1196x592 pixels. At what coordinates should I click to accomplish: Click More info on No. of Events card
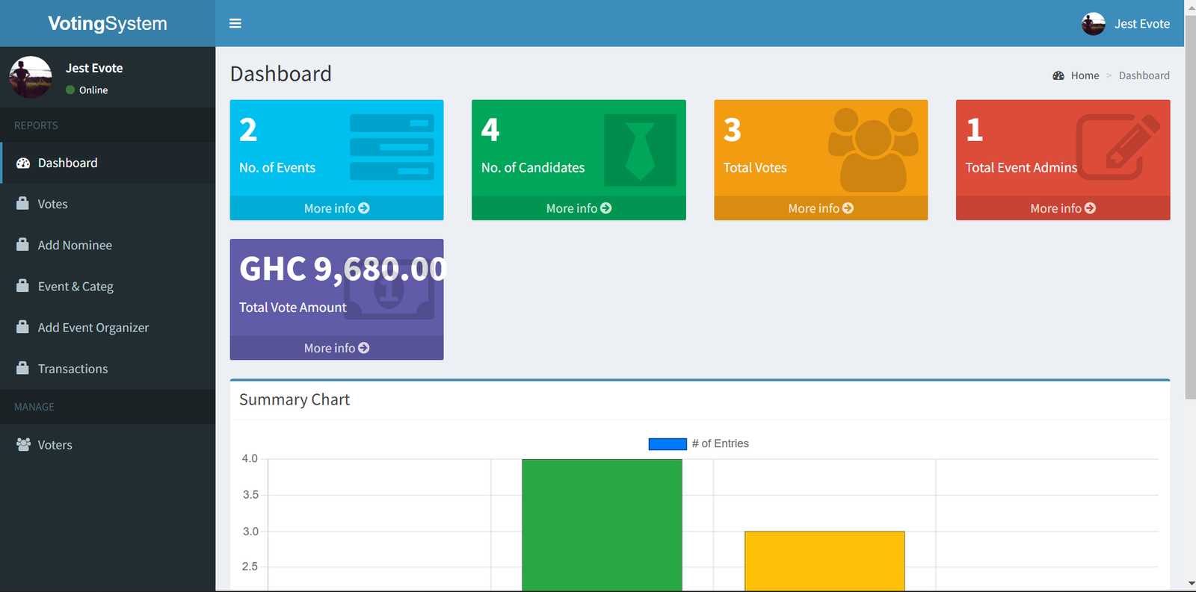[x=336, y=208]
